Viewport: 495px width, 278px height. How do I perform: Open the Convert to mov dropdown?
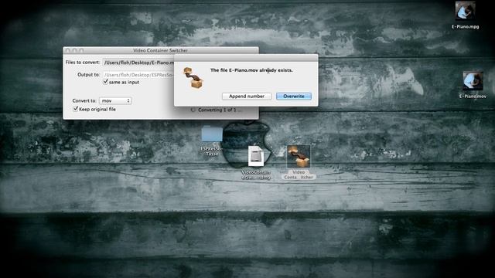click(x=115, y=100)
